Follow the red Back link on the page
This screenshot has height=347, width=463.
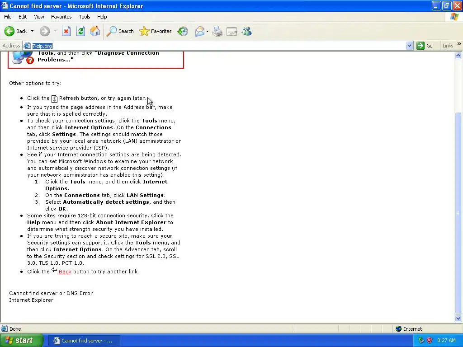point(65,272)
